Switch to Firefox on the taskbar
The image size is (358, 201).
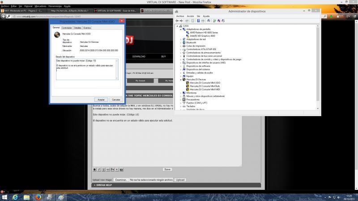click(x=38, y=197)
